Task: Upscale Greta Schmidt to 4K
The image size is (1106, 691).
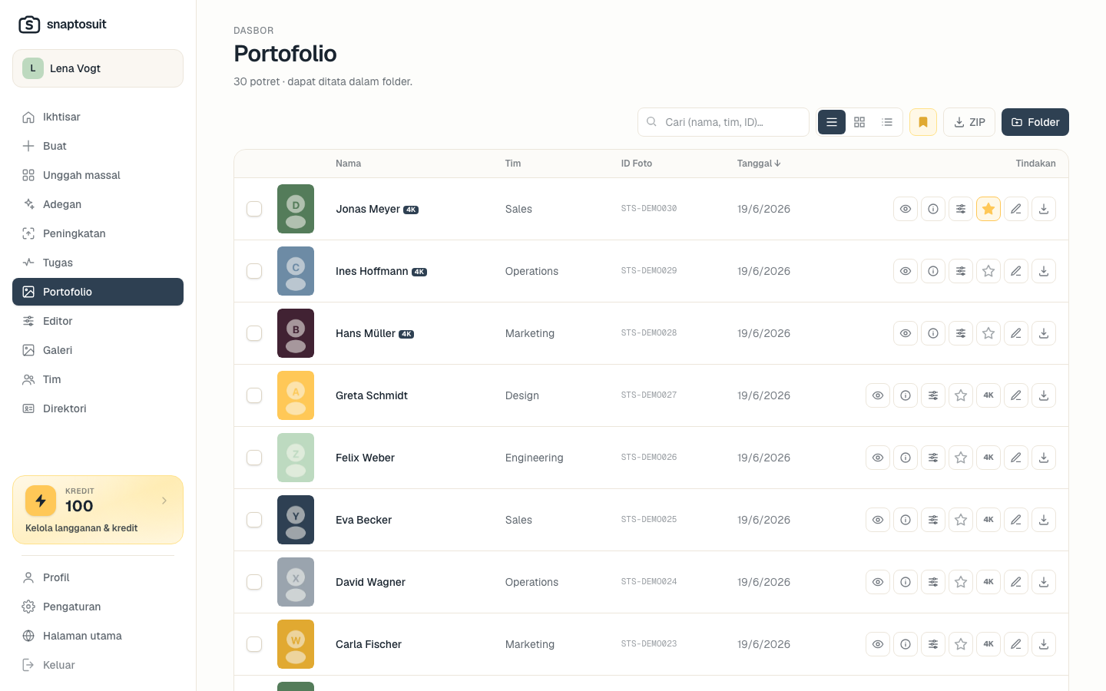Action: tap(988, 395)
